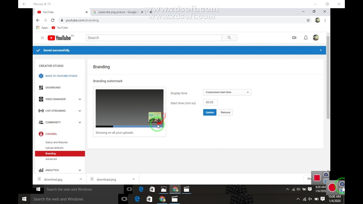Open download.jpg options chevron
Image resolution: width=363 pixels, height=204 pixels.
click(x=81, y=179)
